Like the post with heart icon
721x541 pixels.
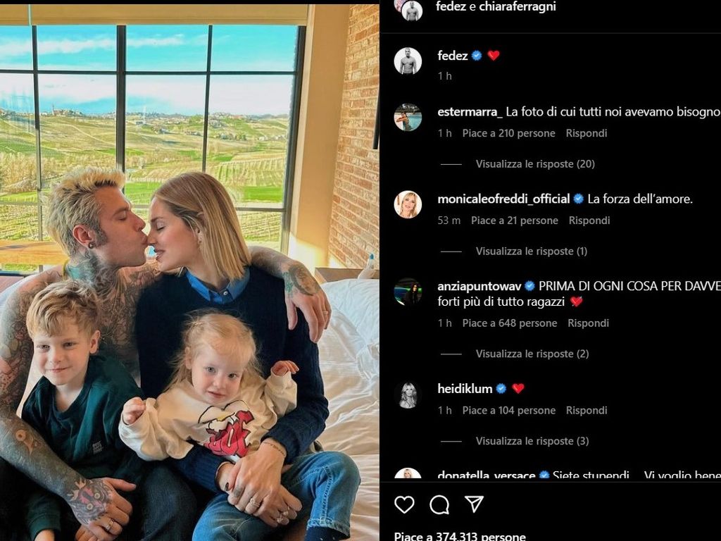pos(404,504)
